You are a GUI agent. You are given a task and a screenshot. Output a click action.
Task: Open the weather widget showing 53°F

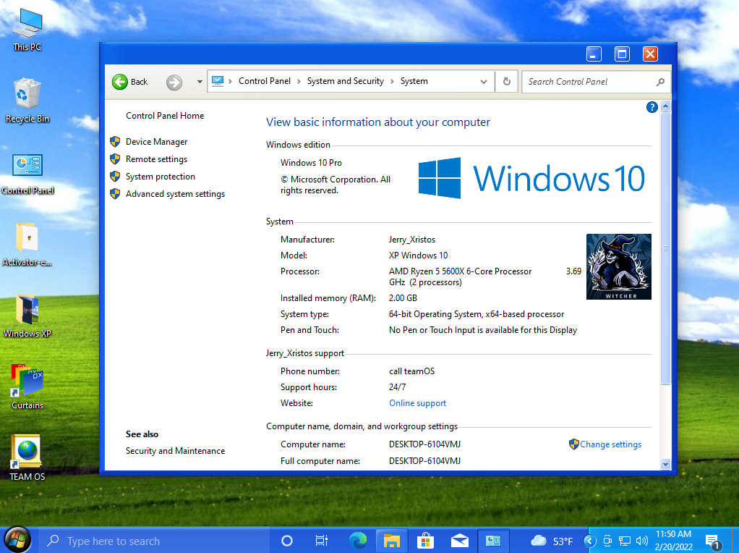(552, 541)
